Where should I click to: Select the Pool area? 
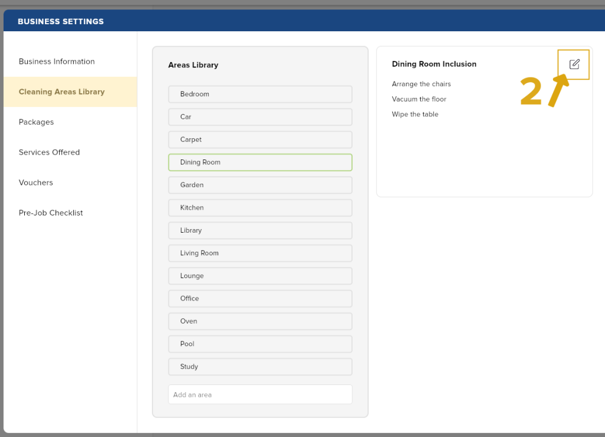(260, 344)
